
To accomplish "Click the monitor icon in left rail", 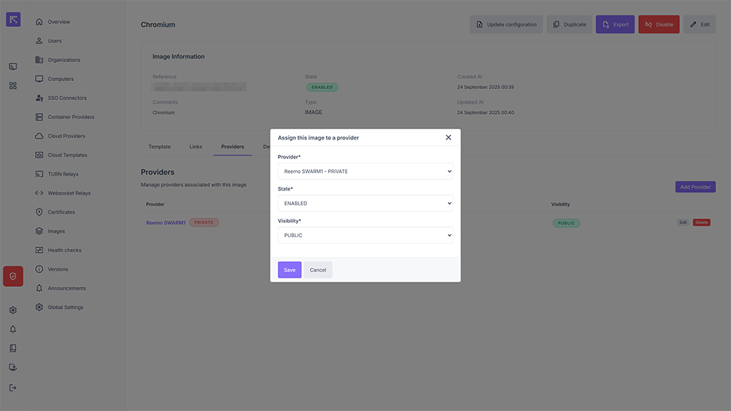I will (x=13, y=66).
